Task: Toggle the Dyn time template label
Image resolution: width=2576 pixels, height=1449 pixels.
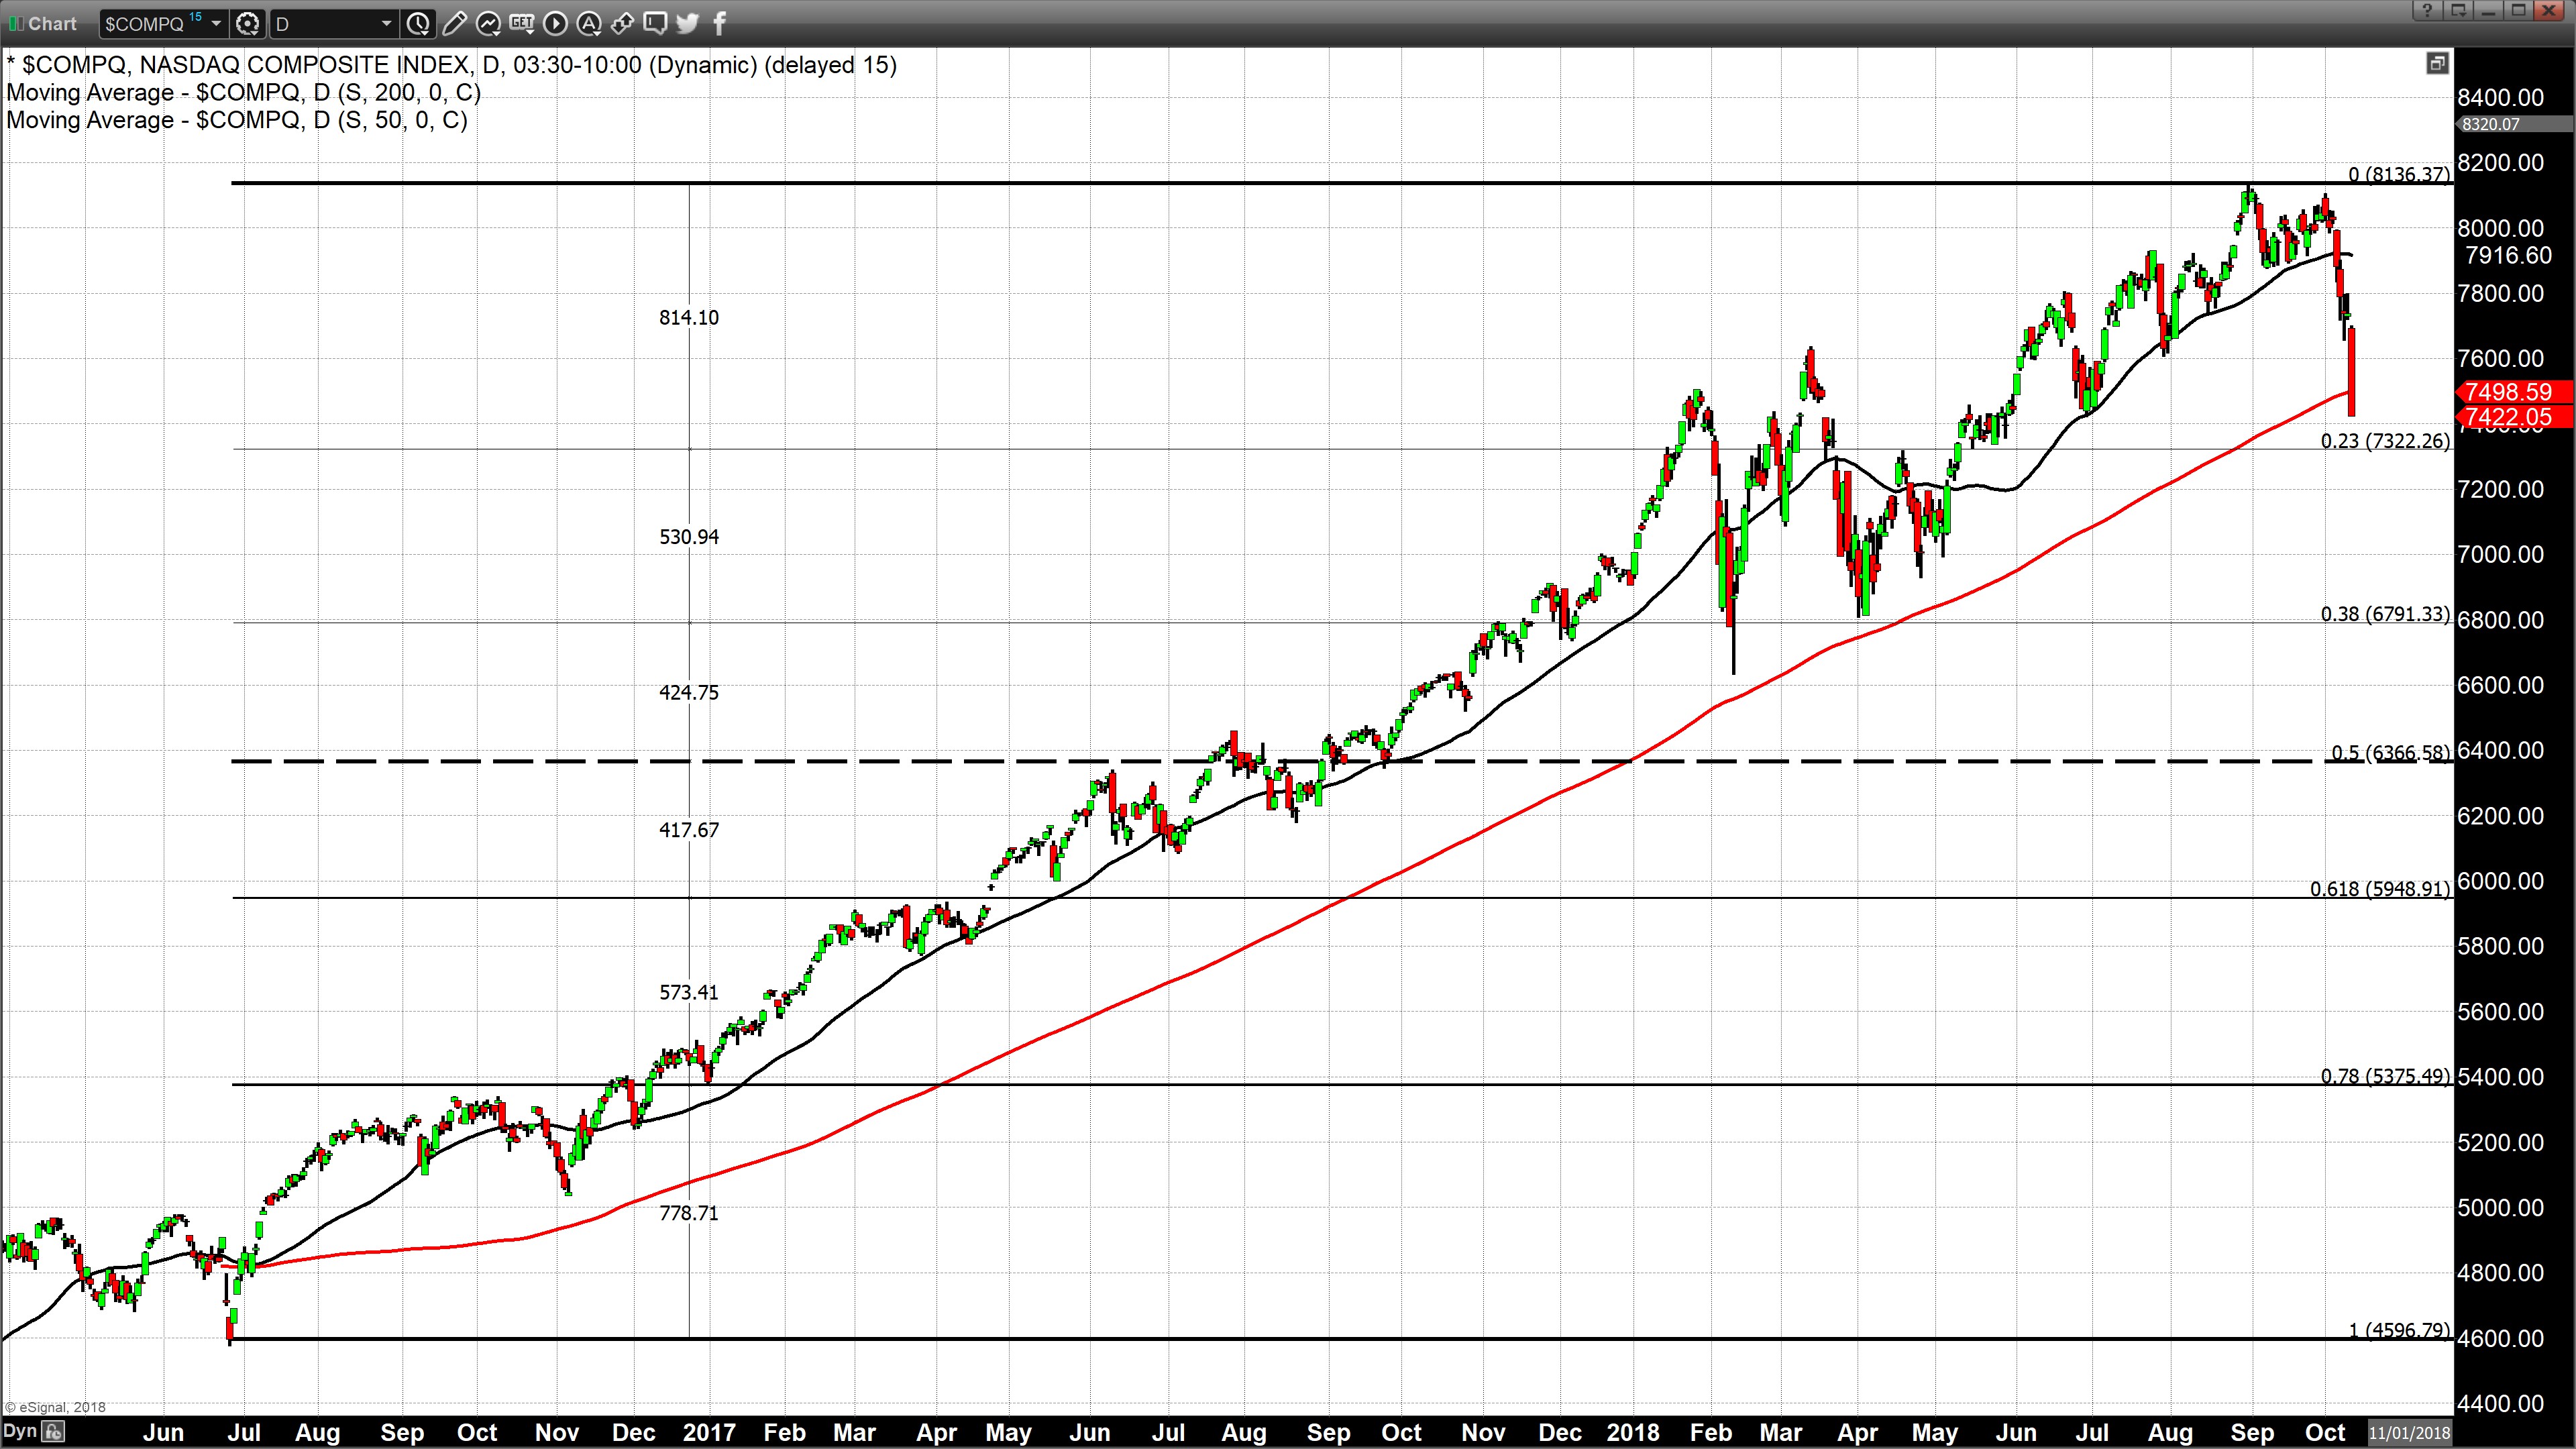Action: tap(20, 1432)
